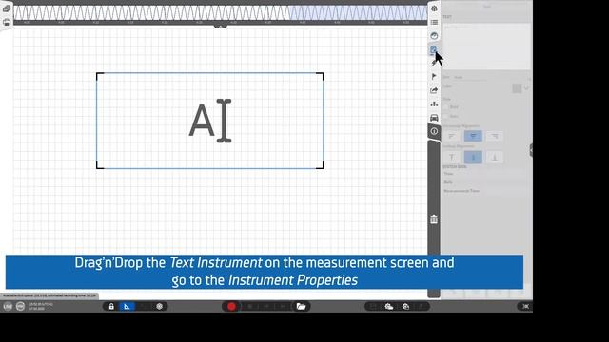Click the second REC mode button bottom left

[21, 306]
